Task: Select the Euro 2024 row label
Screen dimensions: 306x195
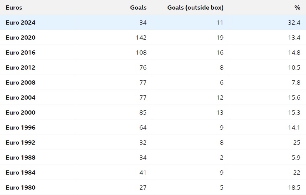Action: [x=20, y=23]
